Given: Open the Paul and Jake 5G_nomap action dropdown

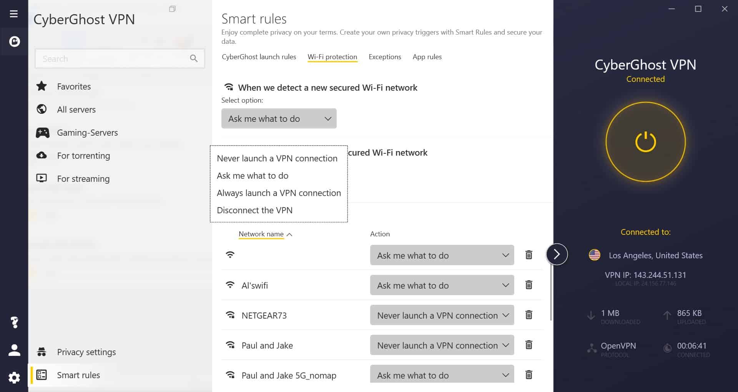Looking at the screenshot, I should pos(442,374).
